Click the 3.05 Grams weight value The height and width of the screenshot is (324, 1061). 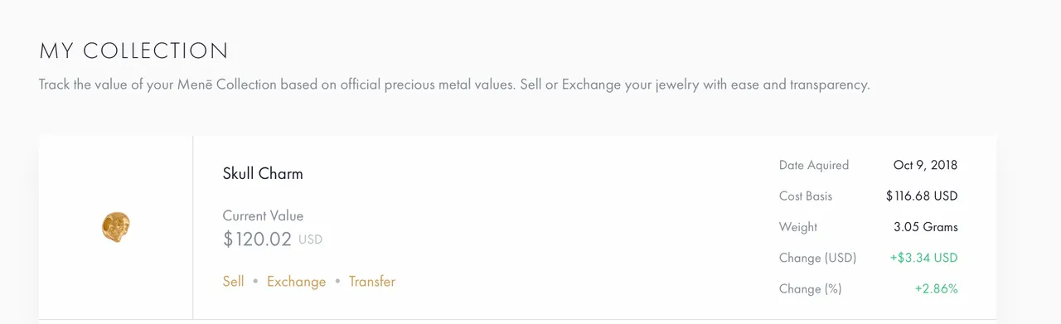[926, 227]
